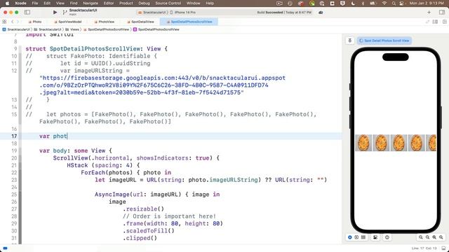Image resolution: width=449 pixels, height=252 pixels.
Task: Open the Debug menu
Action: [x=144, y=3]
